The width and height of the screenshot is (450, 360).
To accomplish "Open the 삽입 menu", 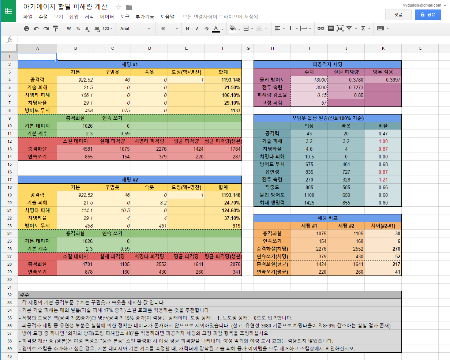I will [74, 17].
